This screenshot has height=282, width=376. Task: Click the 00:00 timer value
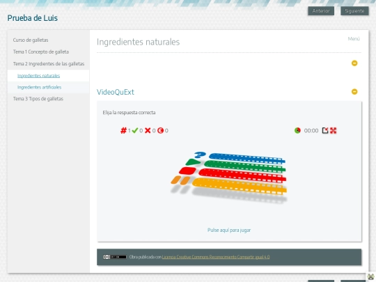(x=311, y=131)
